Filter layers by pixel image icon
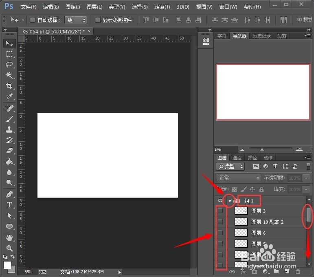Image resolution: width=314 pixels, height=277 pixels. [256, 167]
